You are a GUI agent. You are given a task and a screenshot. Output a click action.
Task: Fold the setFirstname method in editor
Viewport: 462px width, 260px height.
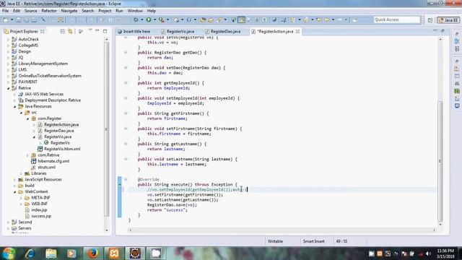point(126,129)
